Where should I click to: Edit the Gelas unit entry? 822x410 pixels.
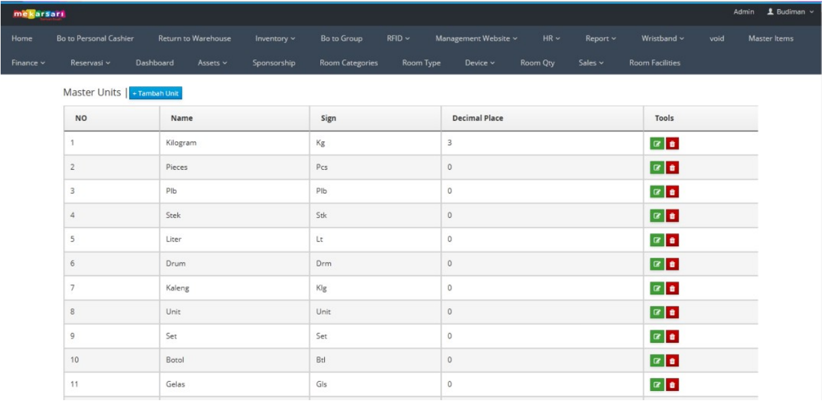657,385
